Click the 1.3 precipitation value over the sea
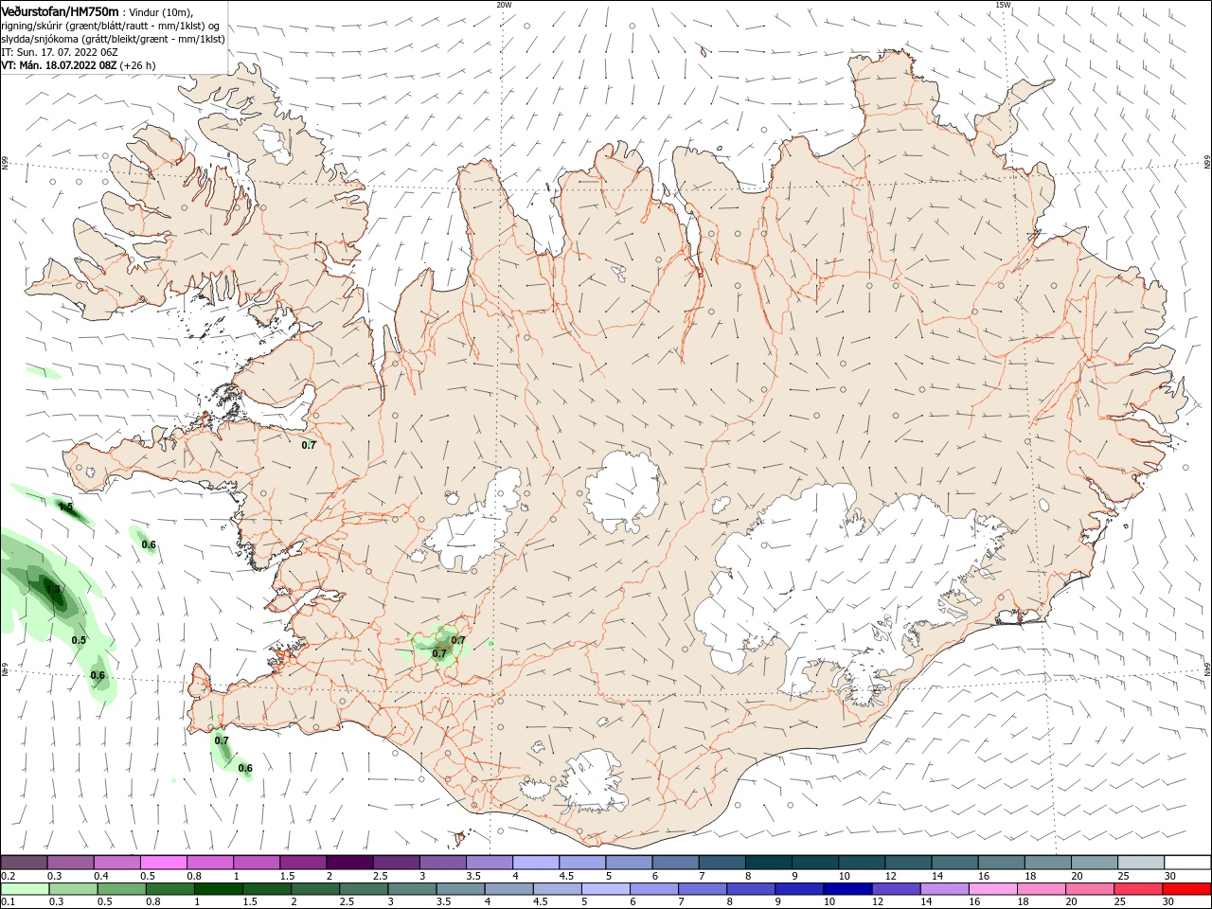 54,590
